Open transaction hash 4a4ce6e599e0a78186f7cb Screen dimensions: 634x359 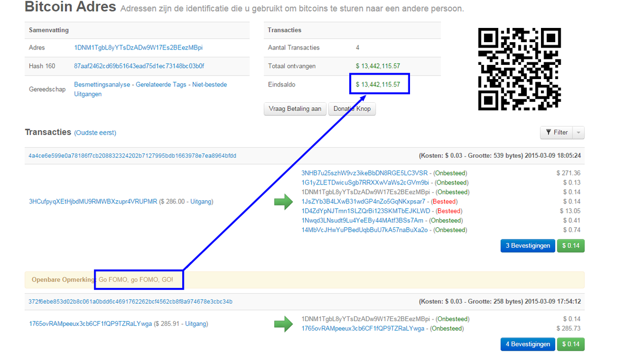133,156
